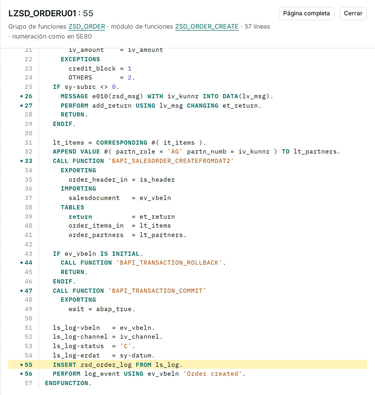Viewport: 375px width, 395px height.
Task: Click the salesdocument parameter name
Action: pos(94,198)
